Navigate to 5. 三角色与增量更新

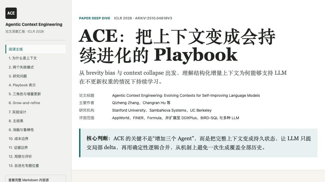35,94
